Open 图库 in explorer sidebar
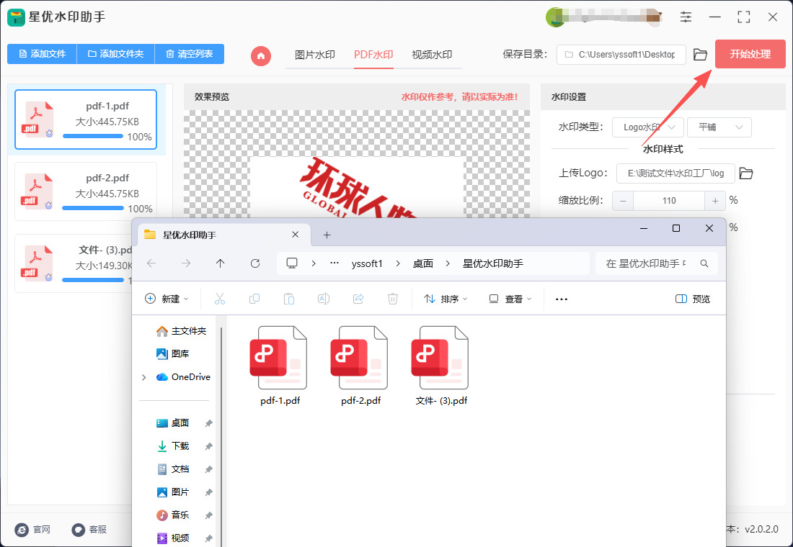Screen dimensions: 793x547 (x=173, y=354)
